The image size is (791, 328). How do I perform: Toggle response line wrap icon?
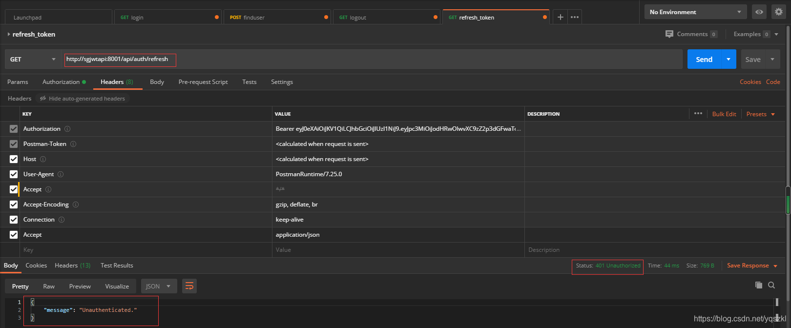tap(189, 286)
